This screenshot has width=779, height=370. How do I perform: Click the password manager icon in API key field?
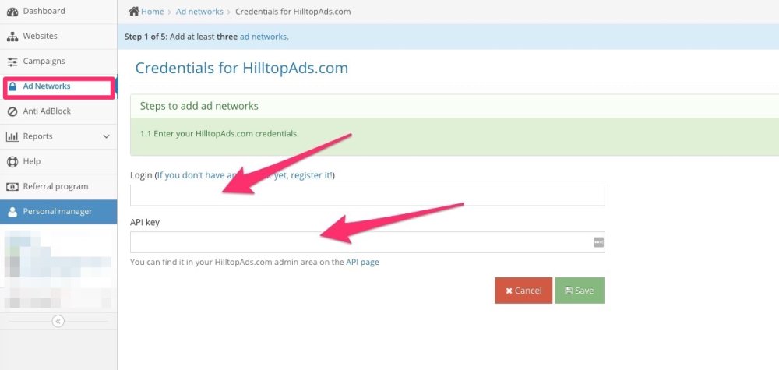[x=598, y=242]
